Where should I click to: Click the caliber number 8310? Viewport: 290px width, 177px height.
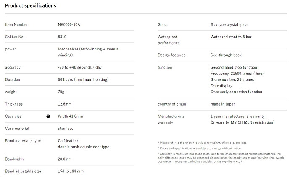click(62, 37)
